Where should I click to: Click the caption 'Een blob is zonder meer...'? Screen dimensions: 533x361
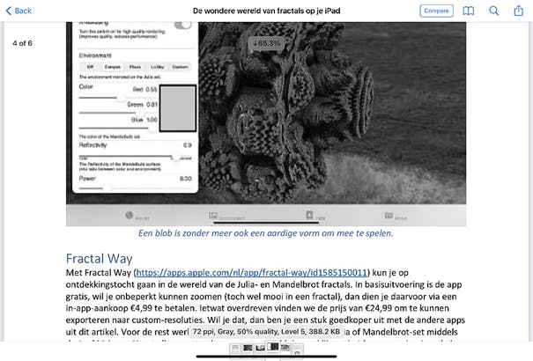266,233
